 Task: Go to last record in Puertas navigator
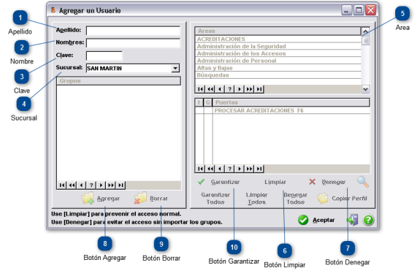coord(259,169)
